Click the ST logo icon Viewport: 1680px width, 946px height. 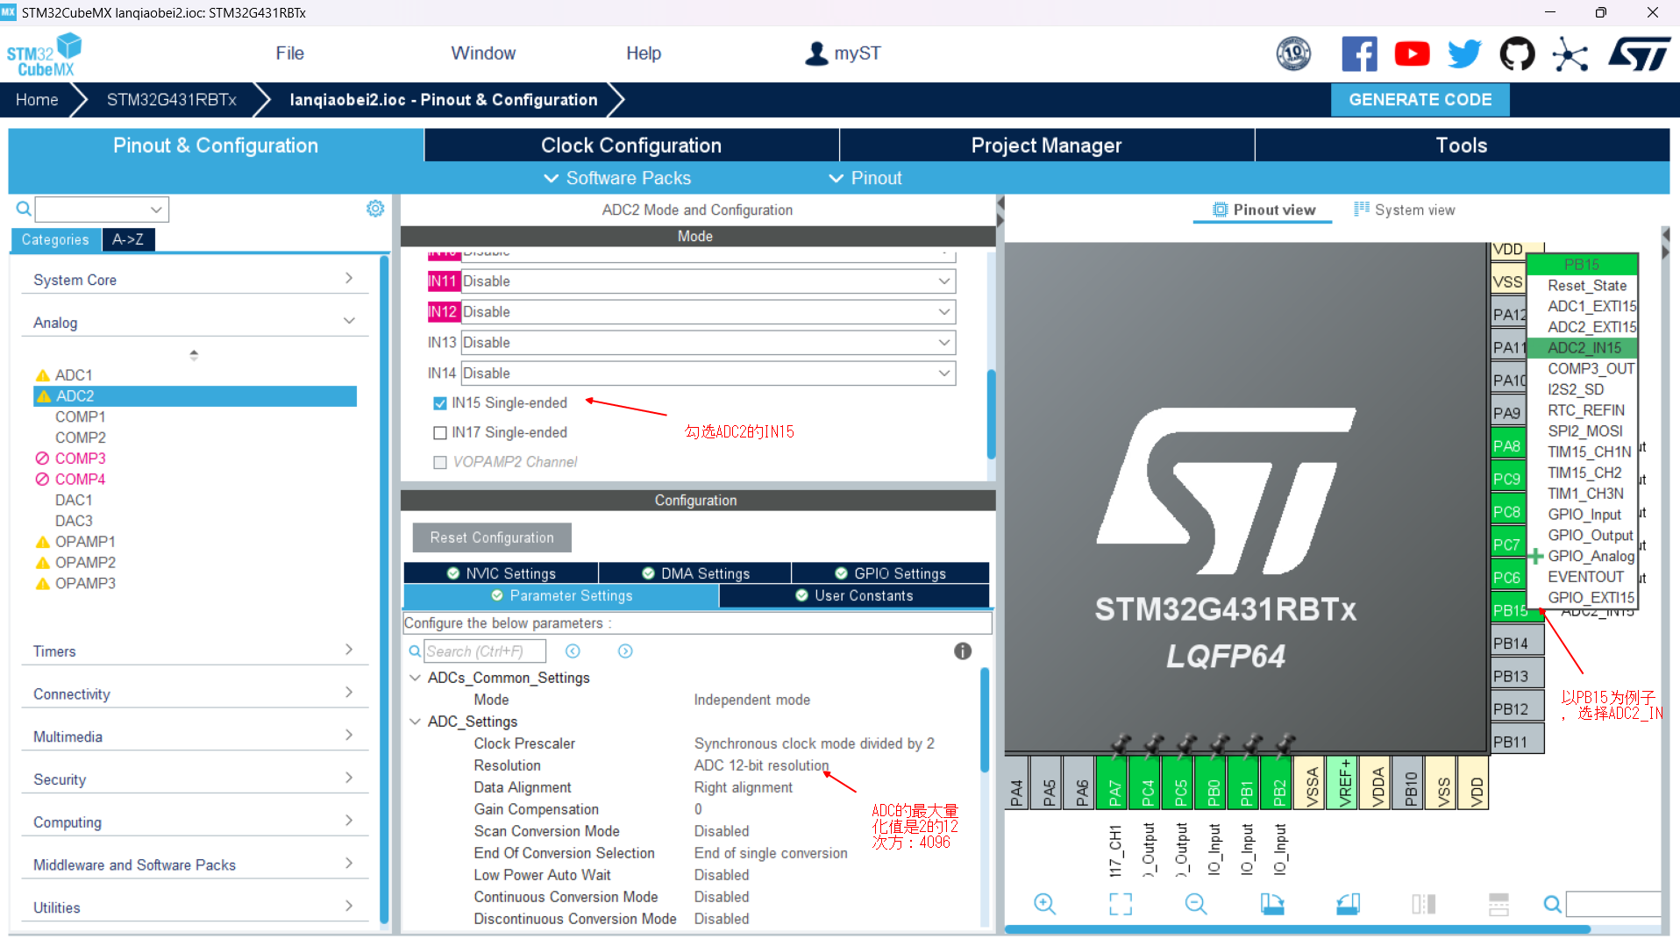[1640, 54]
